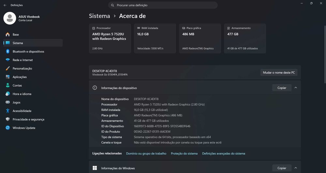This screenshot has width=326, height=173.
Task: Open Domínio ou grupo de trabalho link
Action: pyautogui.click(x=146, y=153)
